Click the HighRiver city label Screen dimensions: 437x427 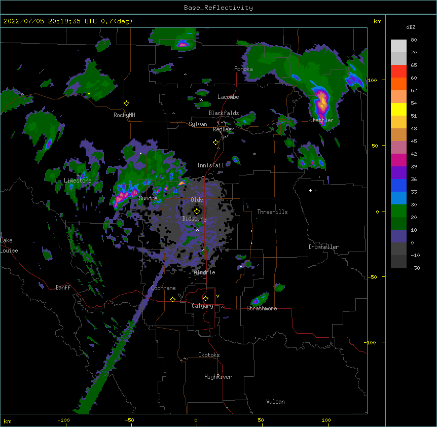(x=218, y=377)
